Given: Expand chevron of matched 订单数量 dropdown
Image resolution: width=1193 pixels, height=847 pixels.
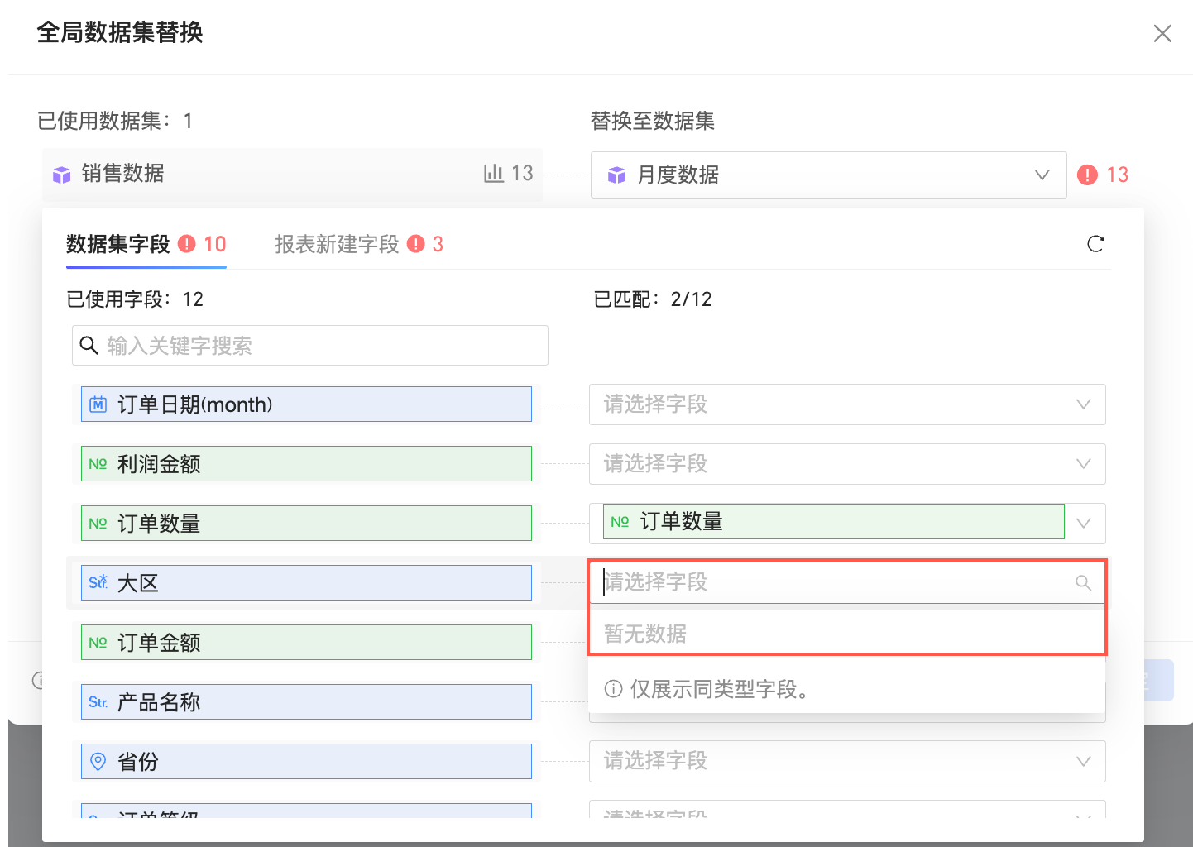Looking at the screenshot, I should point(1084,524).
